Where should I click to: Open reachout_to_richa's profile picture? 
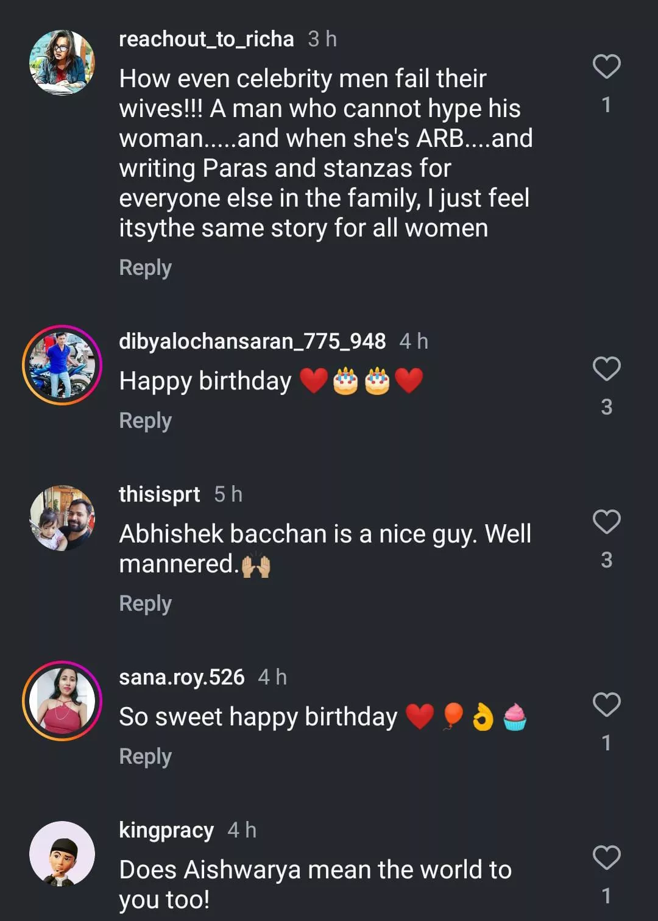[62, 63]
